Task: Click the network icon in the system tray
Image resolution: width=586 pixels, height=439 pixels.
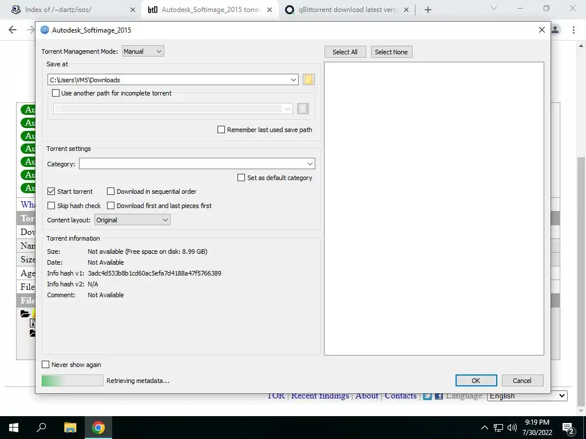Action: 498,428
